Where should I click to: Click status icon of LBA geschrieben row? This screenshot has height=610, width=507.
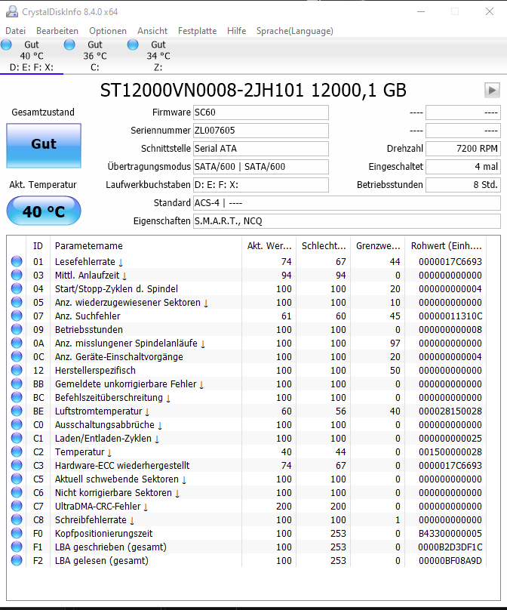pos(17,547)
